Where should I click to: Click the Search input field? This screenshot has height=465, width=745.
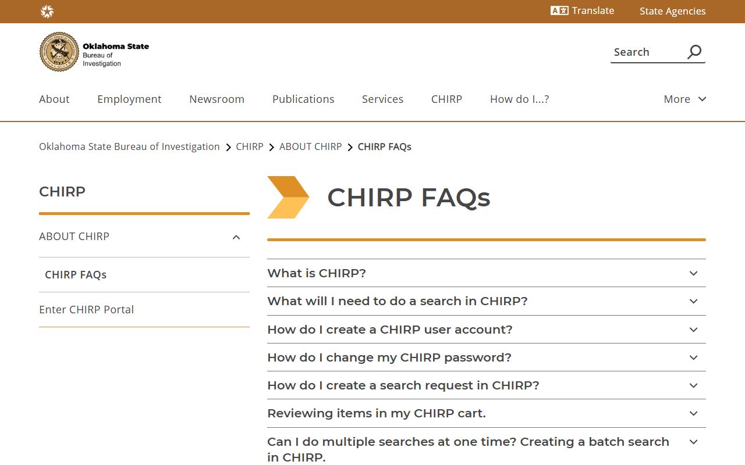click(x=648, y=52)
